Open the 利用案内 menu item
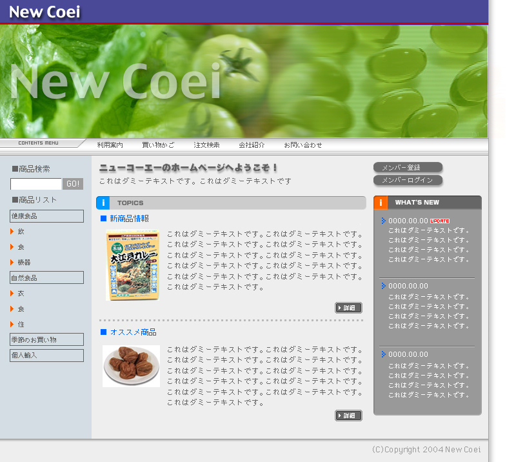 110,145
